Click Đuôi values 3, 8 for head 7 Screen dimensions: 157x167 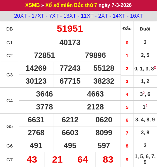click(145, 132)
